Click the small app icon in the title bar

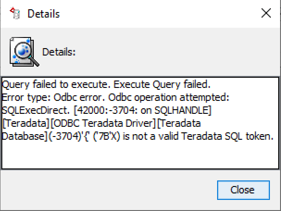pos(15,13)
